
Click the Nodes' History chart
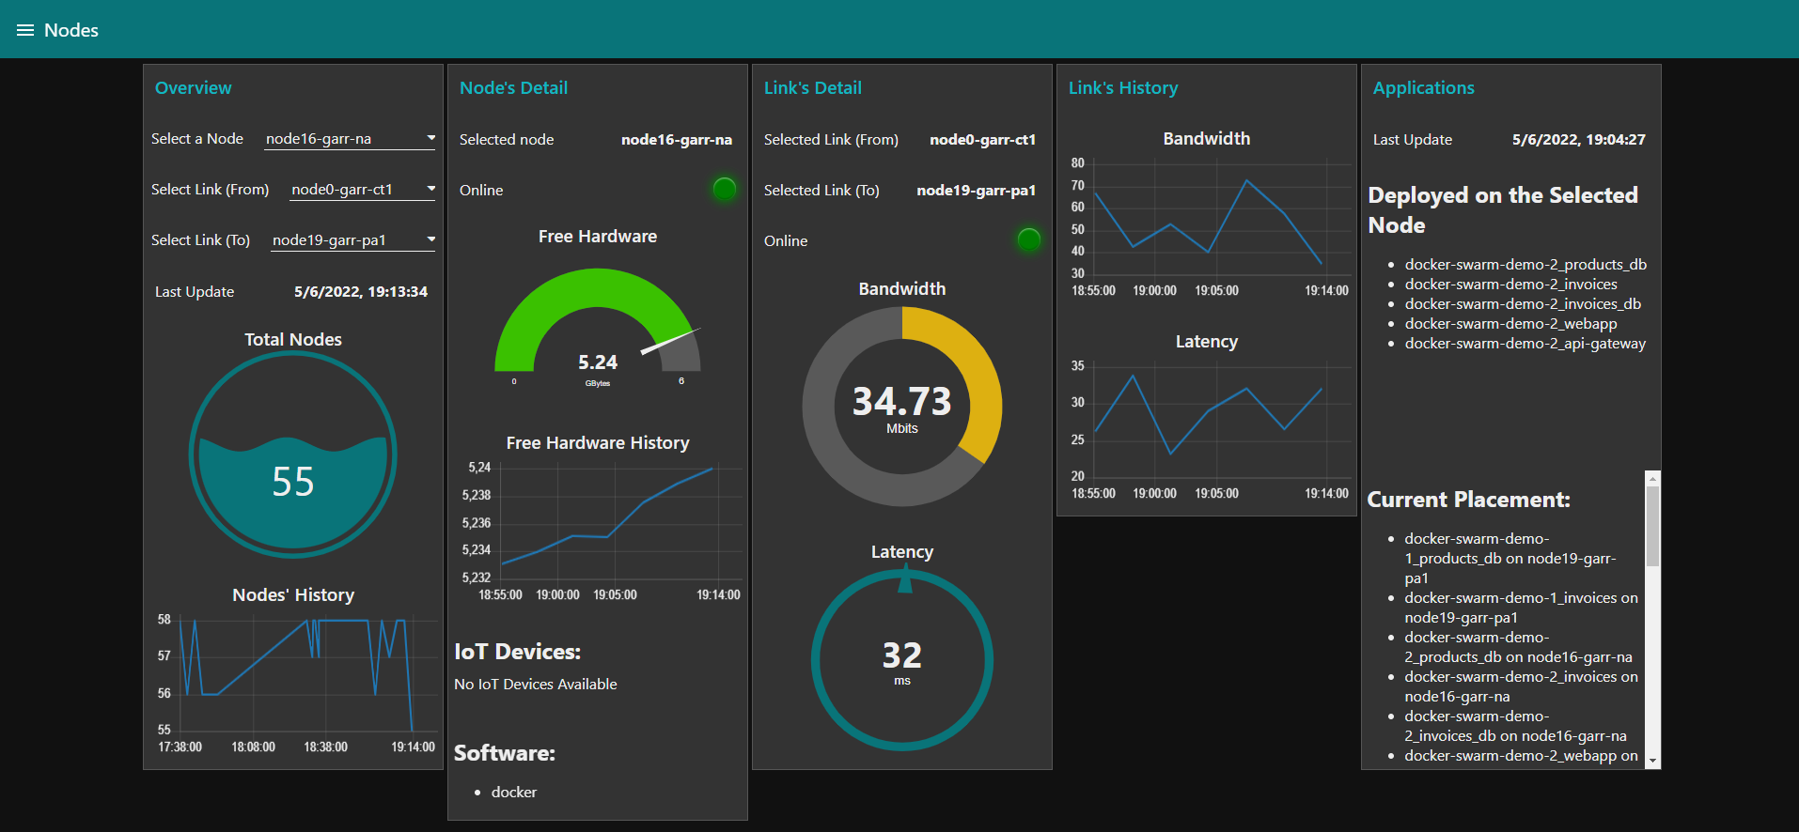tap(295, 685)
